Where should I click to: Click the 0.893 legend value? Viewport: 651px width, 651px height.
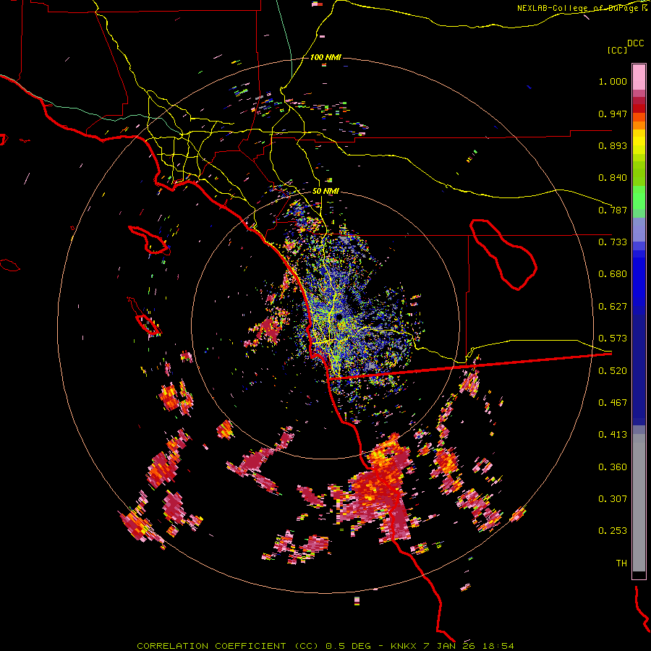(613, 145)
